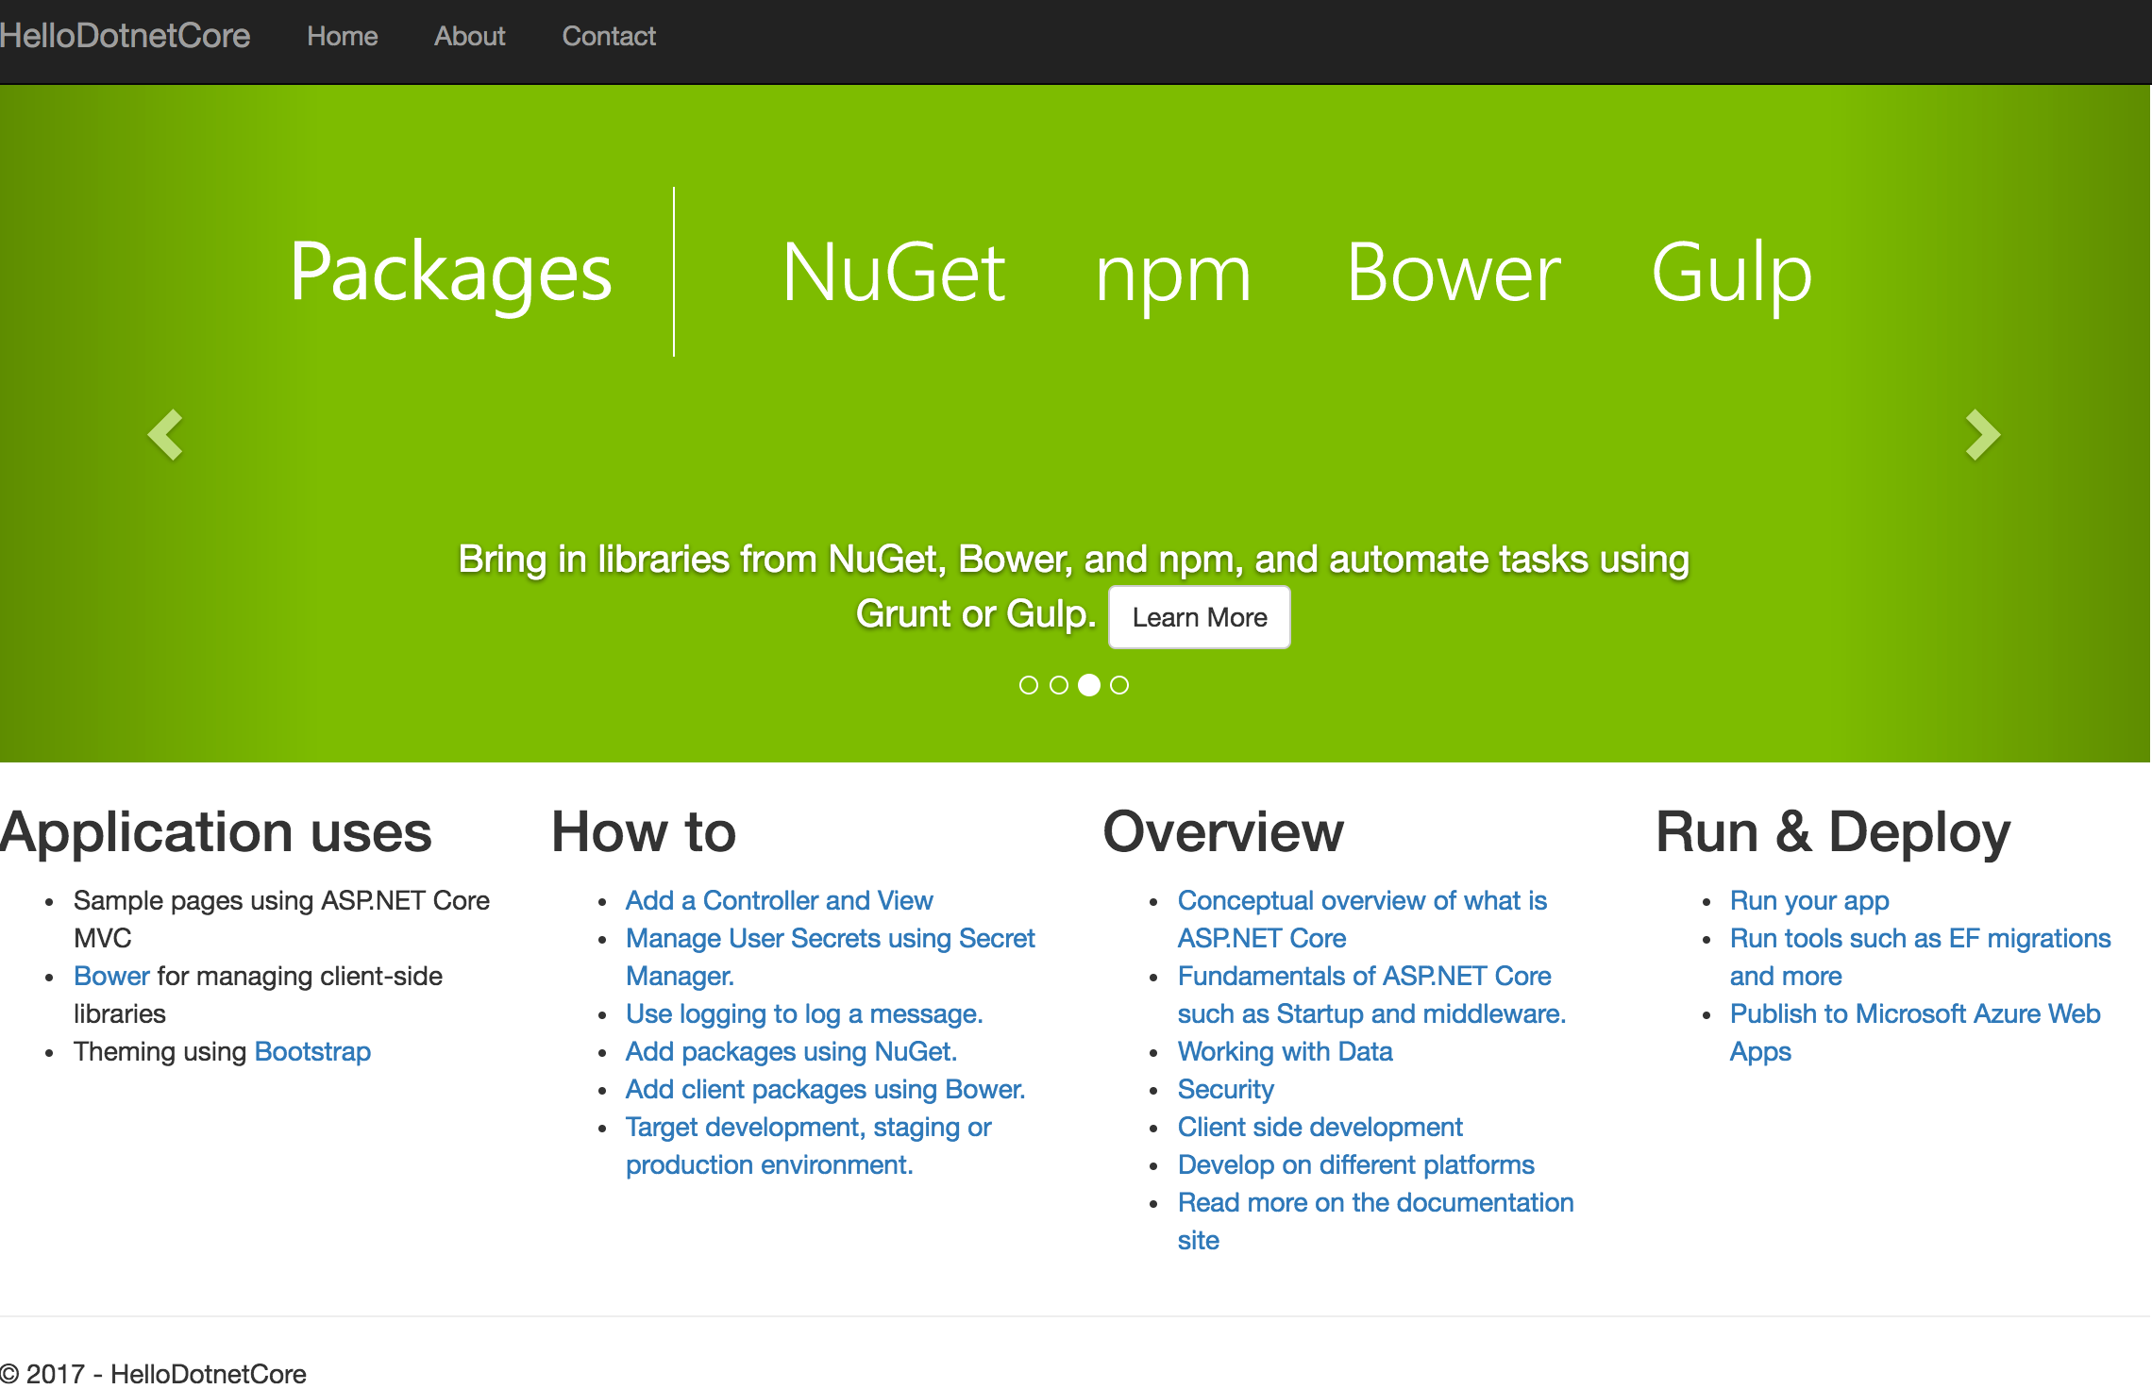Open the Client side development link
This screenshot has height=1389, width=2152.
pos(1320,1127)
